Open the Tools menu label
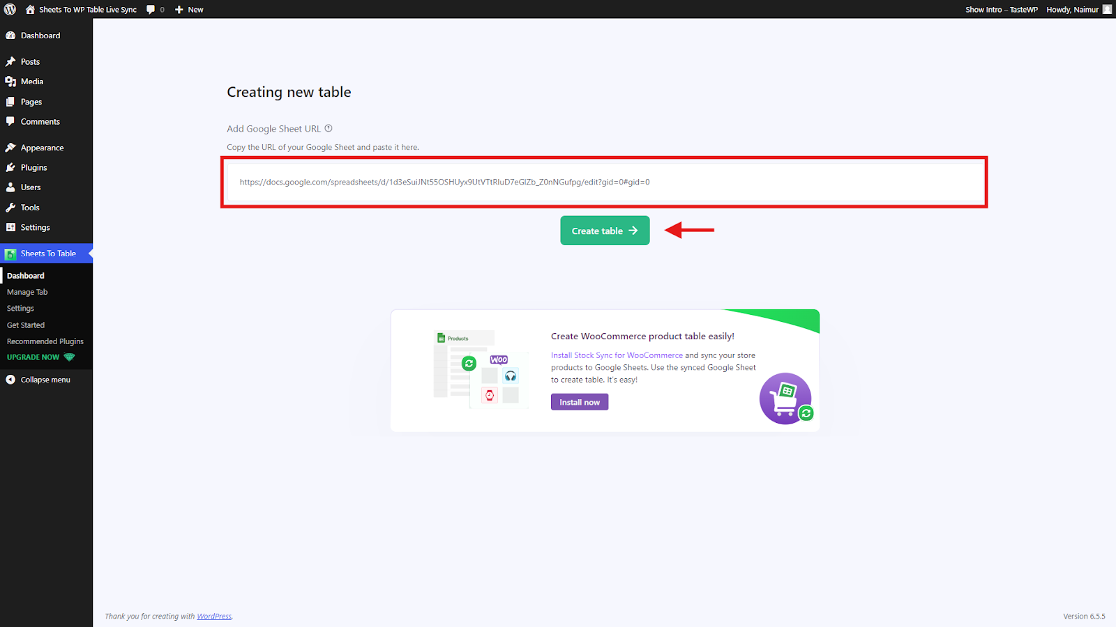 tap(30, 208)
